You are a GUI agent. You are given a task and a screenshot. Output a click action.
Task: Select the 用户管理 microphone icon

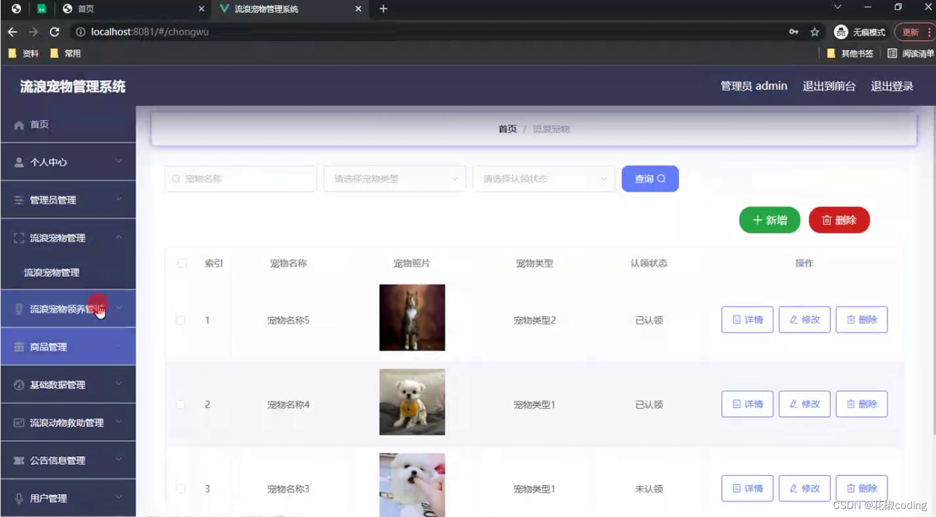(x=18, y=498)
